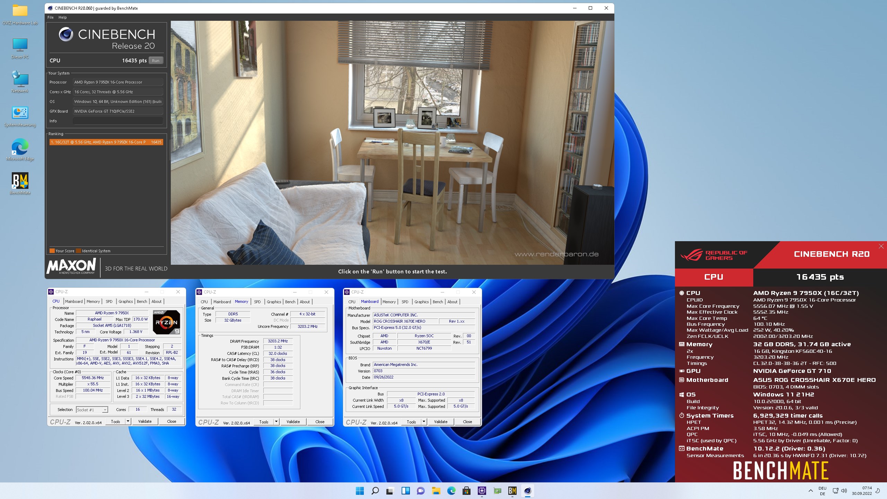
Task: Open the About tab in the first CPU-Z window
Action: [157, 301]
